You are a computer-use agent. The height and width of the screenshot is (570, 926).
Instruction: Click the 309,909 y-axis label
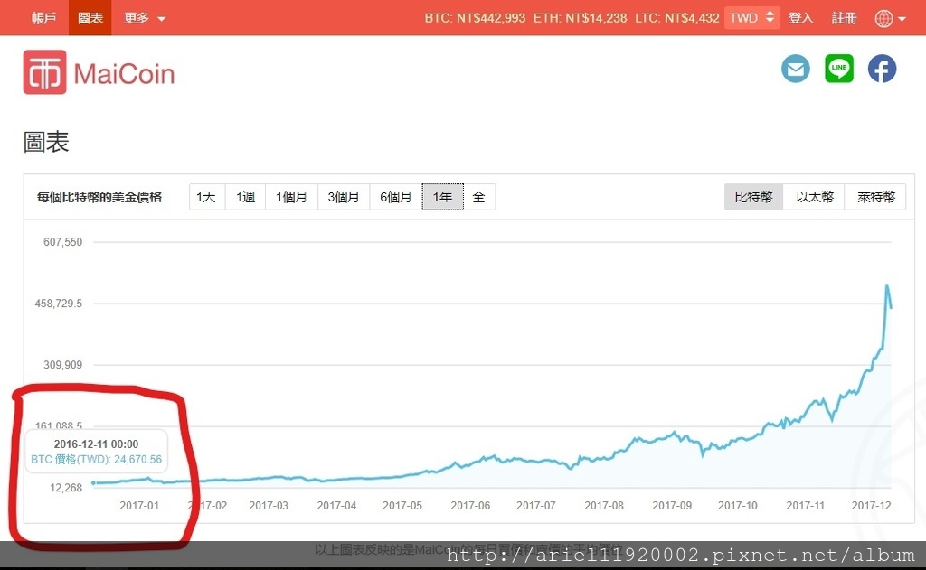[62, 365]
